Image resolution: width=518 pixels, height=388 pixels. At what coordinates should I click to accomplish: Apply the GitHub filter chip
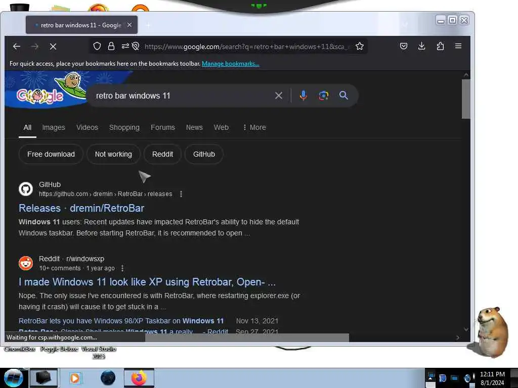pos(204,154)
